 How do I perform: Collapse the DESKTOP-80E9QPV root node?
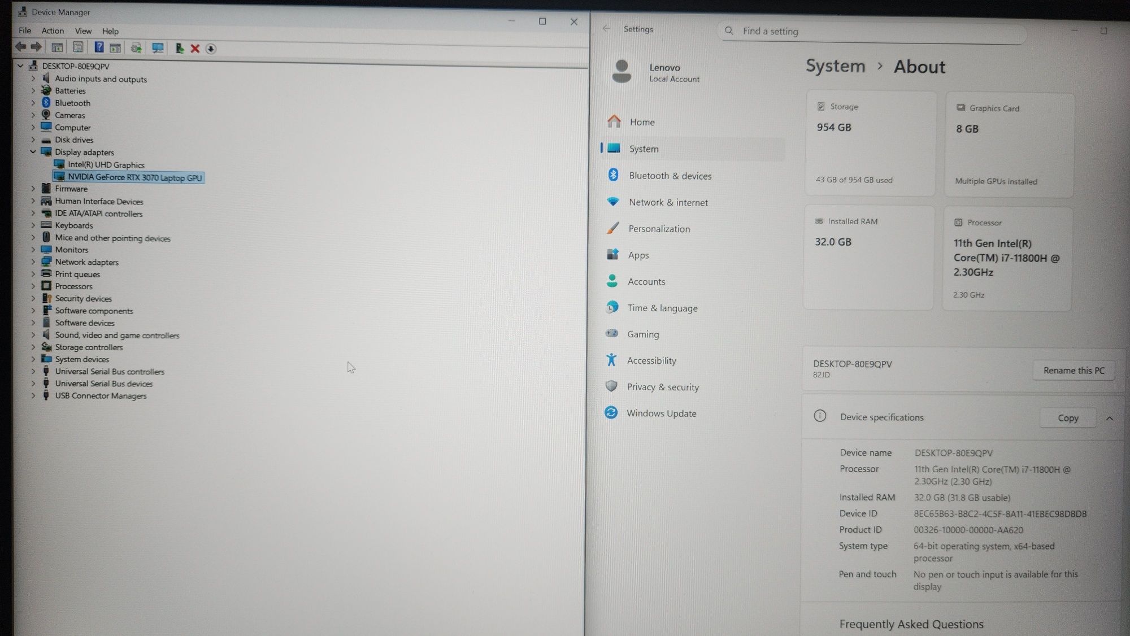click(x=20, y=66)
